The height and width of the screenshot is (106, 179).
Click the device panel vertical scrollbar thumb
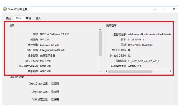(100, 43)
